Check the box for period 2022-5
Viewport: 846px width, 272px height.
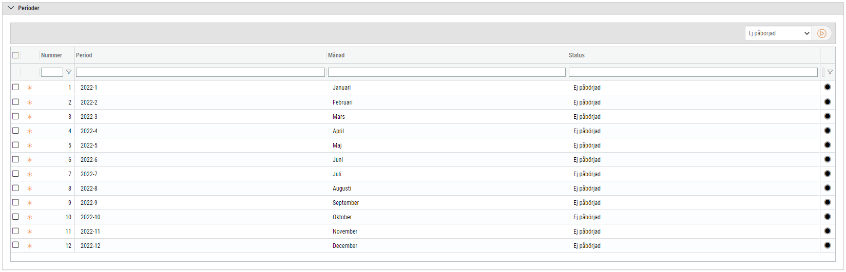(15, 145)
